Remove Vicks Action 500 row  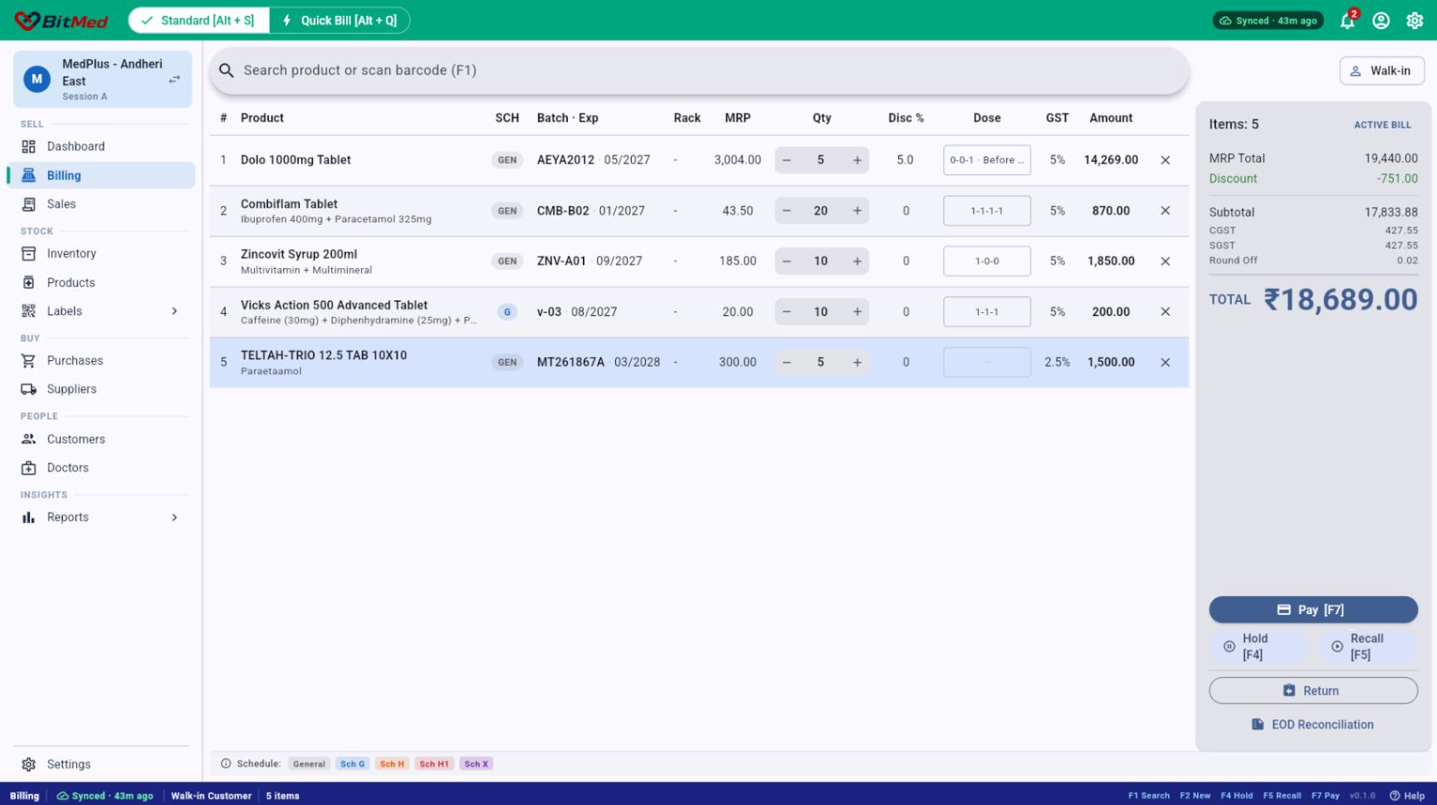[1165, 312]
